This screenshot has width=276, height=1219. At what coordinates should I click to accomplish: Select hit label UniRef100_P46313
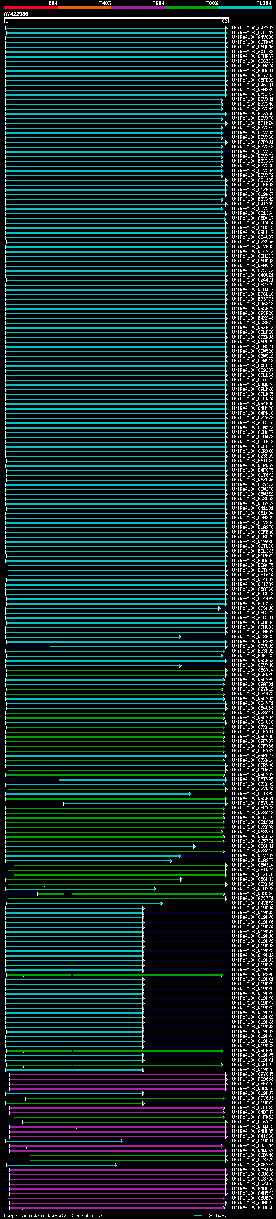point(253,304)
